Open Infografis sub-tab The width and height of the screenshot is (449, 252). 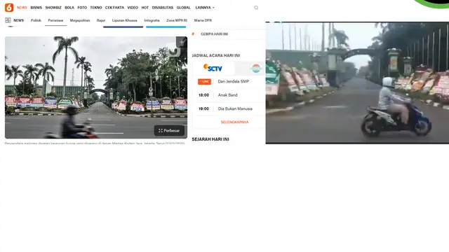tap(152, 20)
